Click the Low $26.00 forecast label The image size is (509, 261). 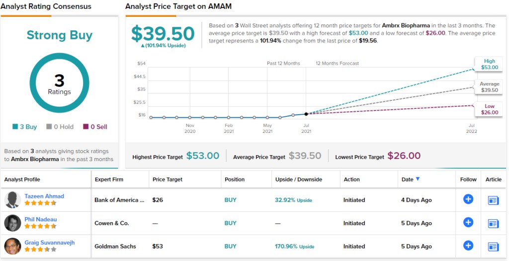(x=489, y=109)
